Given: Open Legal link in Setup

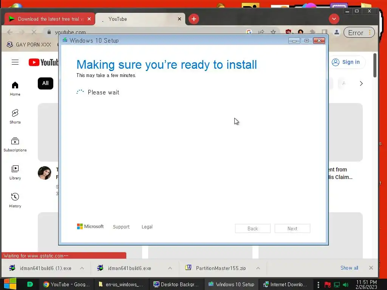Looking at the screenshot, I should (x=147, y=227).
